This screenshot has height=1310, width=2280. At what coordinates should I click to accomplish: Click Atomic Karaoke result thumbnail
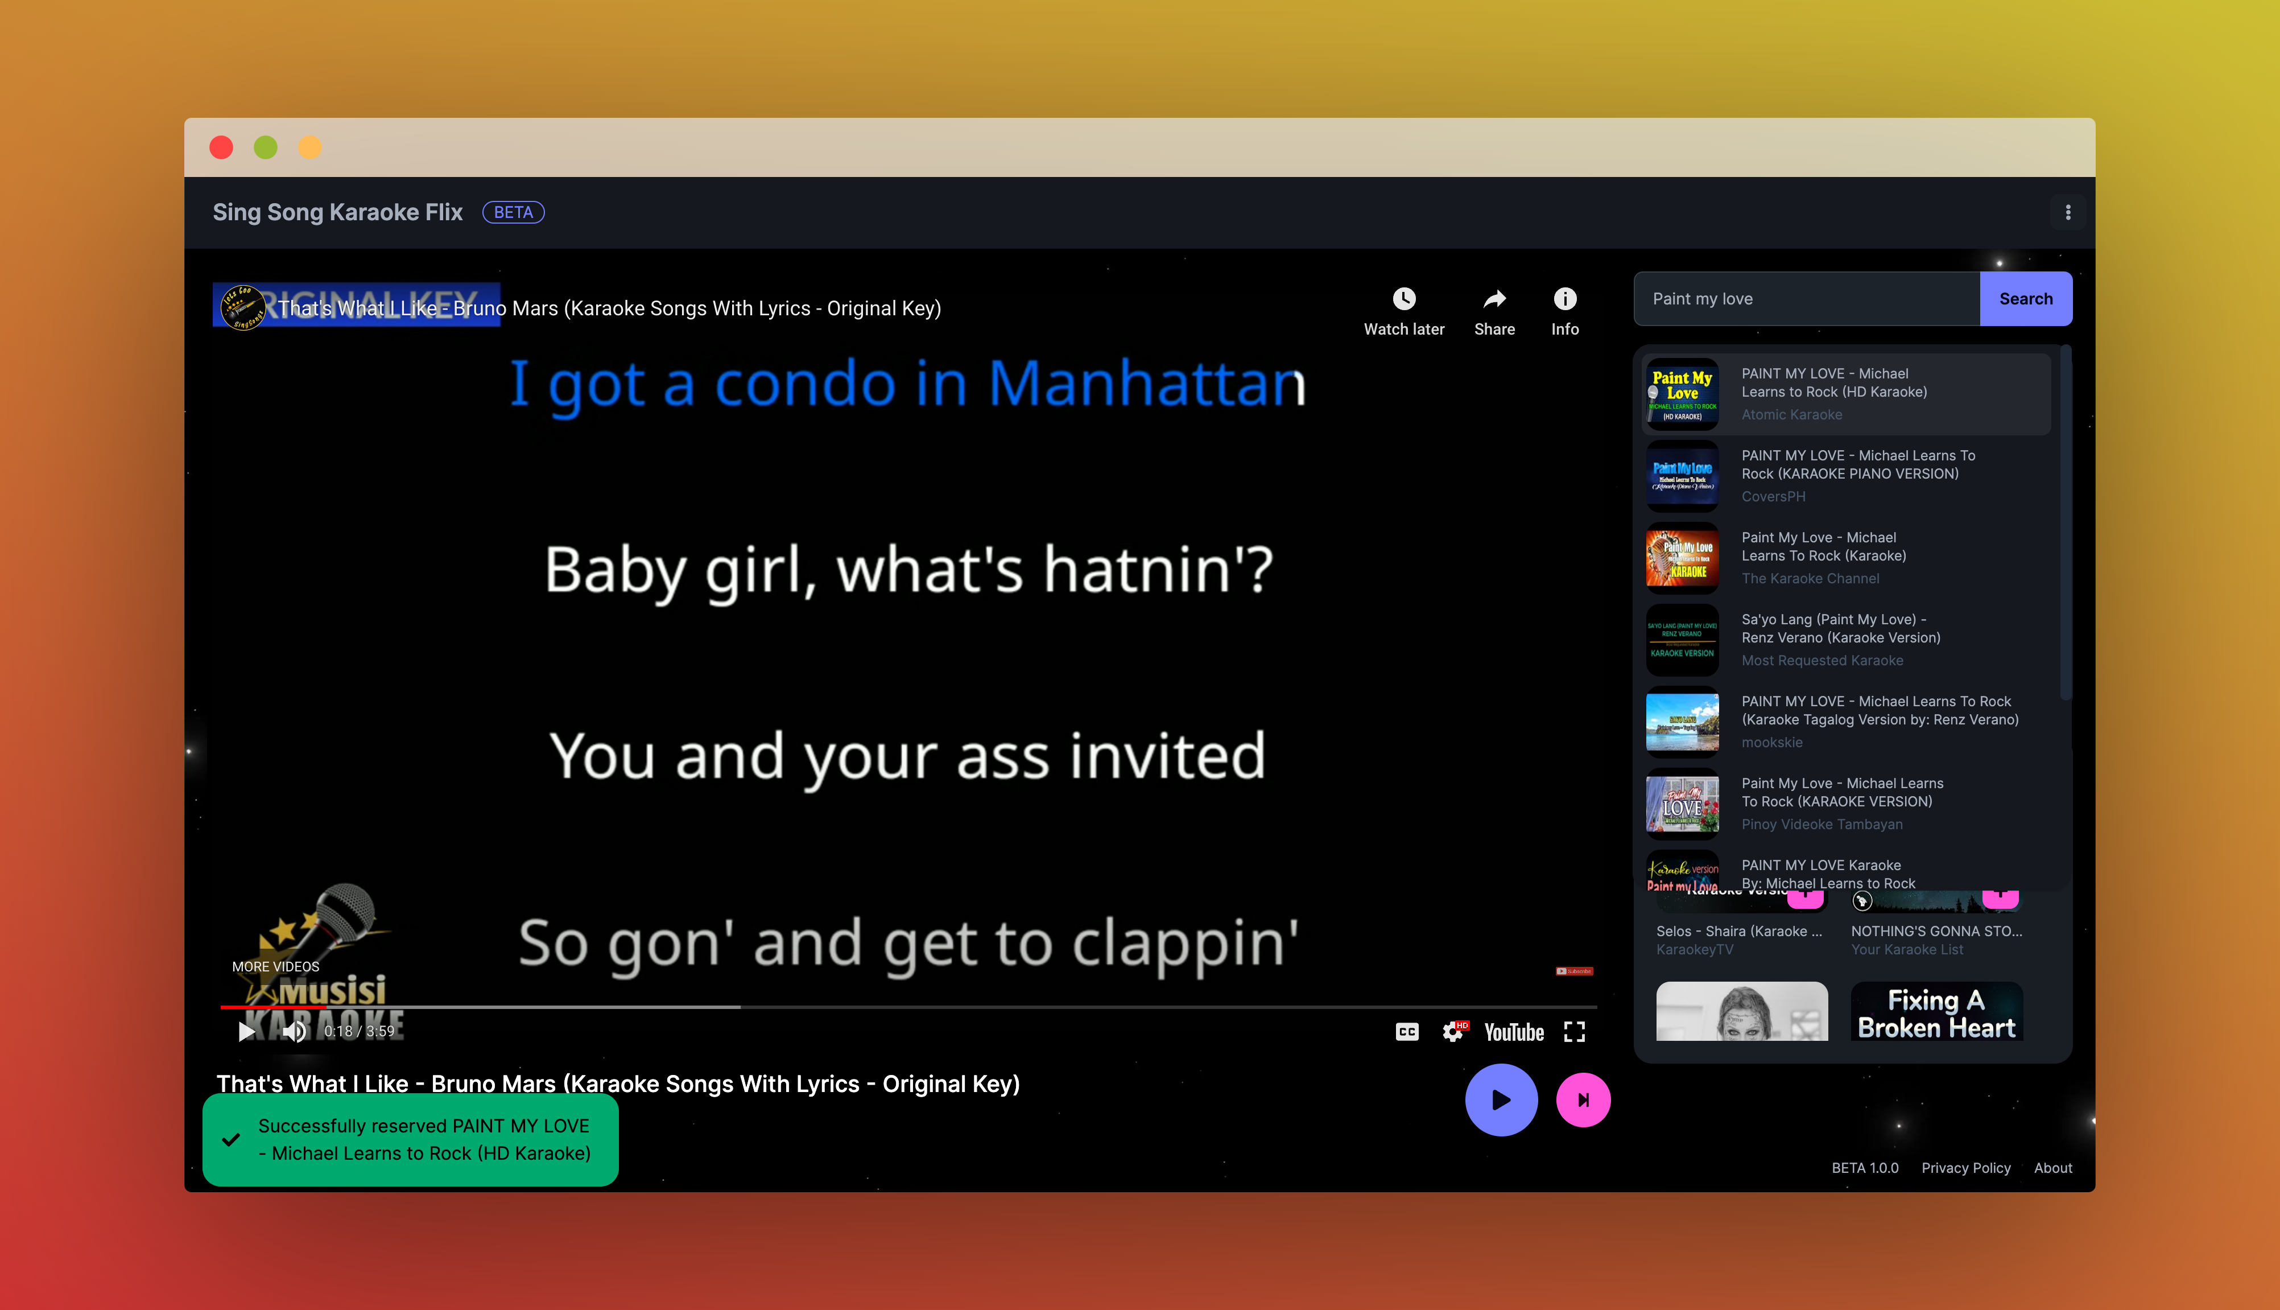[1682, 394]
